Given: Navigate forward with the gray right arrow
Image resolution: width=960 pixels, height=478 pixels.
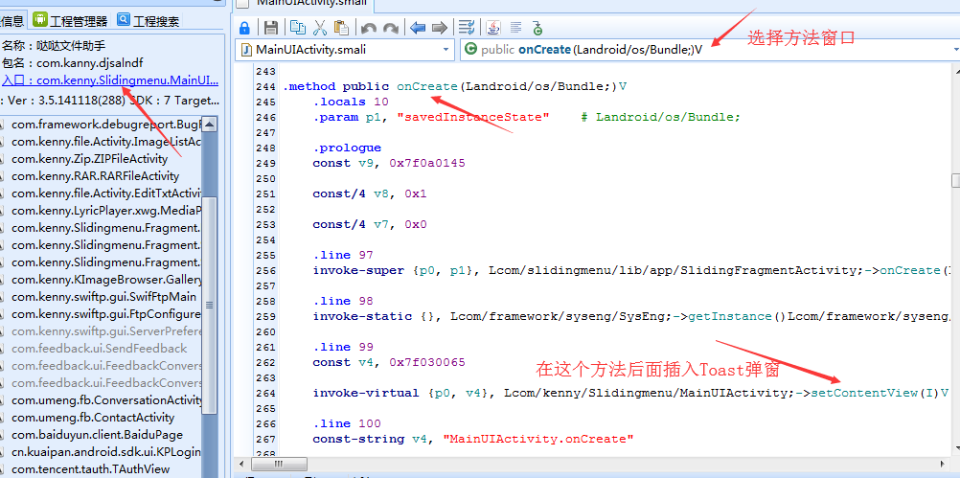Looking at the screenshot, I should [x=440, y=28].
